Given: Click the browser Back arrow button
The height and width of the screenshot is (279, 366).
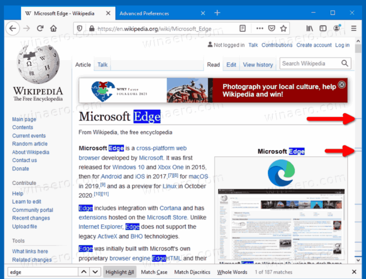Looking at the screenshot, I should pyautogui.click(x=13, y=29).
